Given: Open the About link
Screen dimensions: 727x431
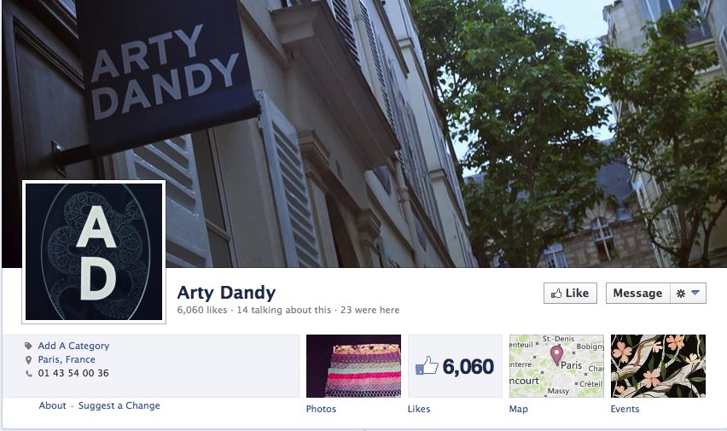Looking at the screenshot, I should [x=52, y=405].
